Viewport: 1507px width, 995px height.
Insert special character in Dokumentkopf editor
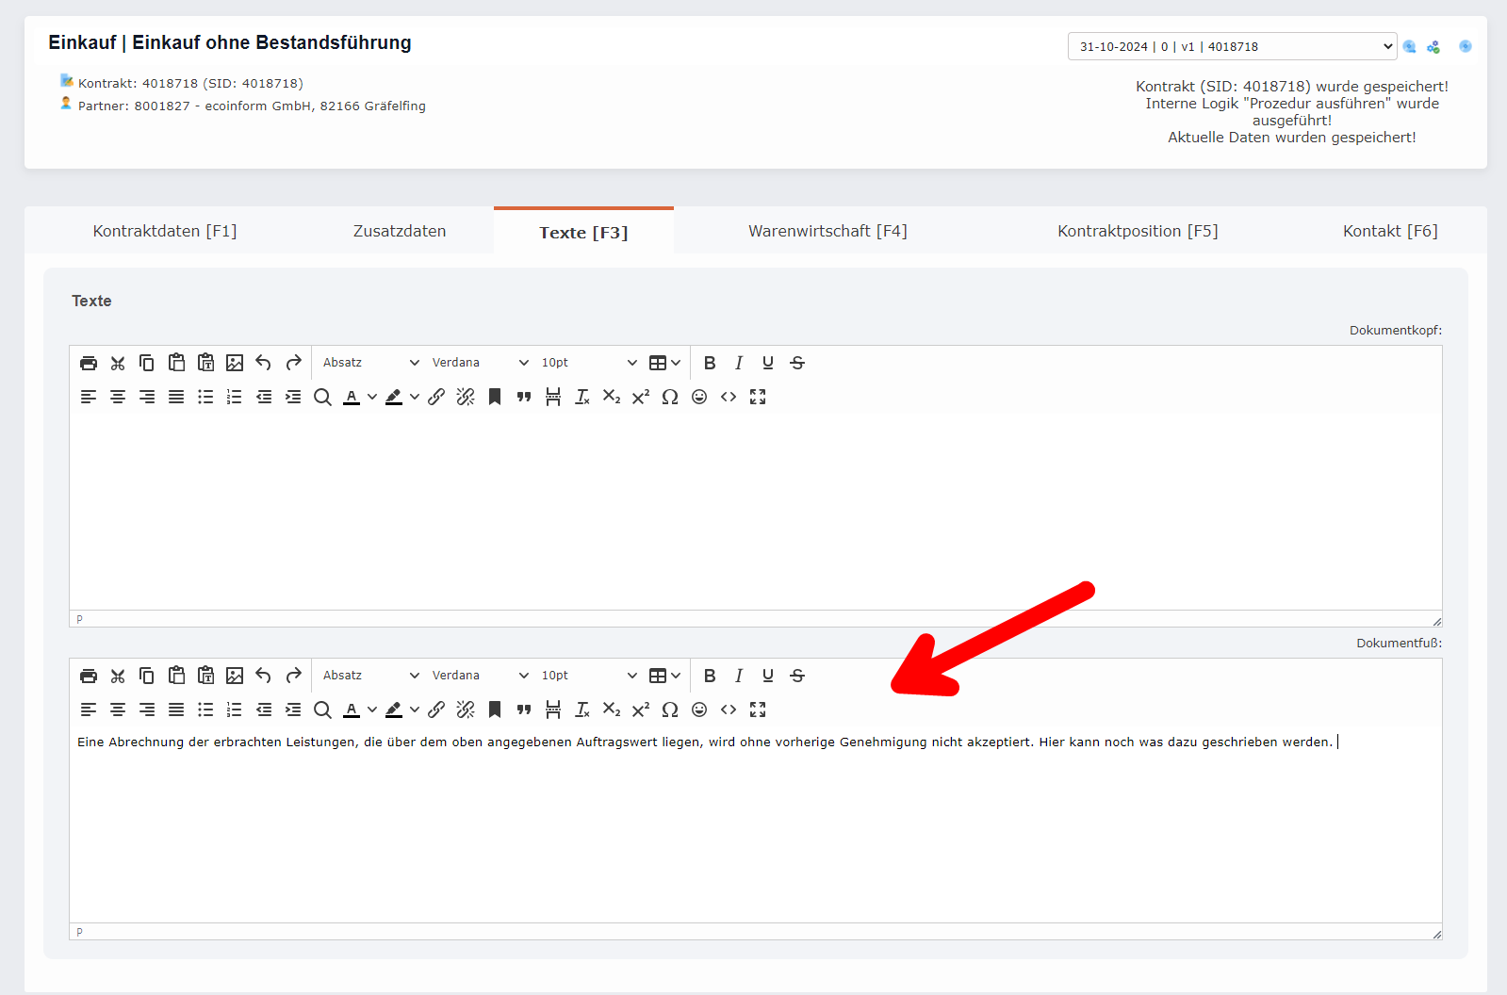click(x=670, y=397)
